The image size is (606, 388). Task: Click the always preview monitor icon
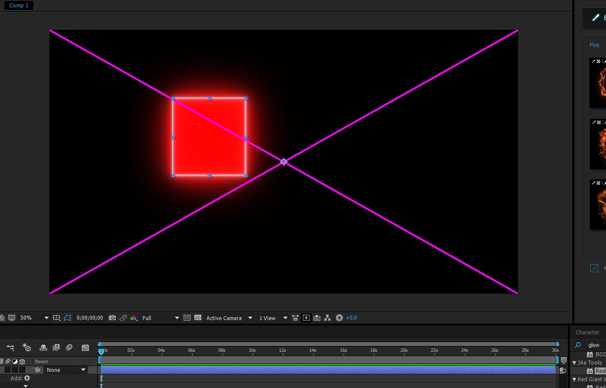[12, 318]
